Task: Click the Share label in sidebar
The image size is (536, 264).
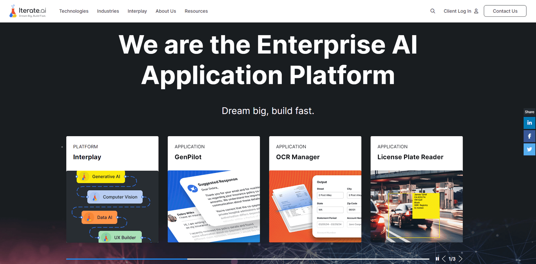Action: coord(529,112)
